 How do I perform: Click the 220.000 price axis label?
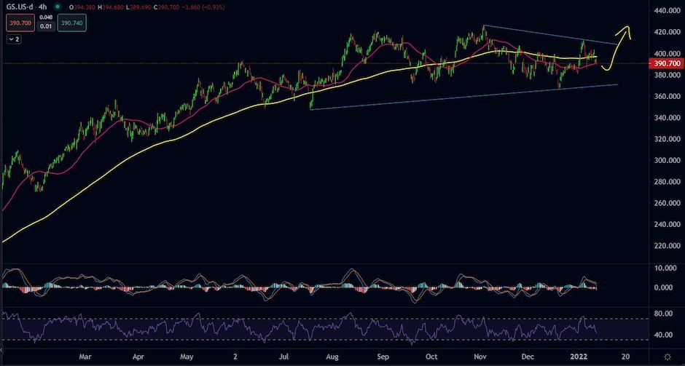tap(668, 246)
